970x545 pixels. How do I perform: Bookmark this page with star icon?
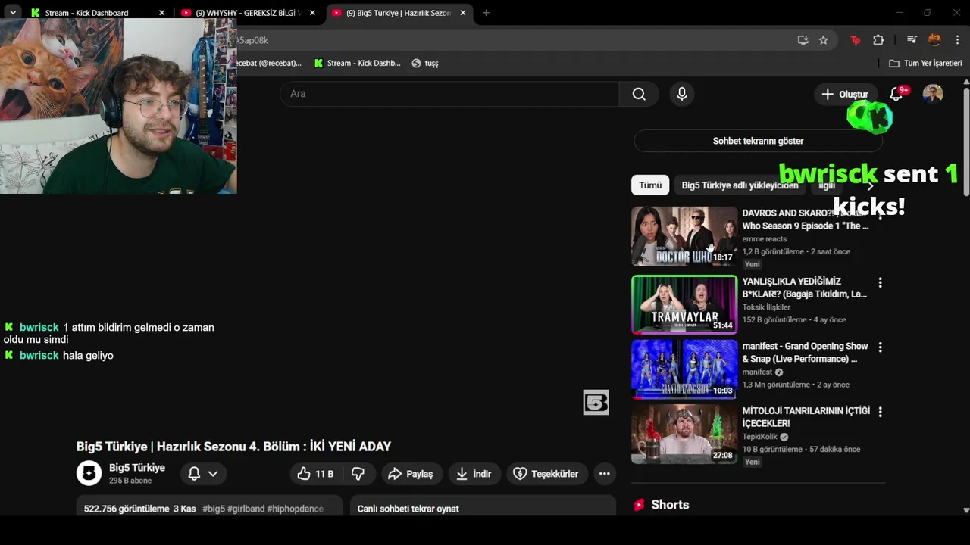click(824, 40)
